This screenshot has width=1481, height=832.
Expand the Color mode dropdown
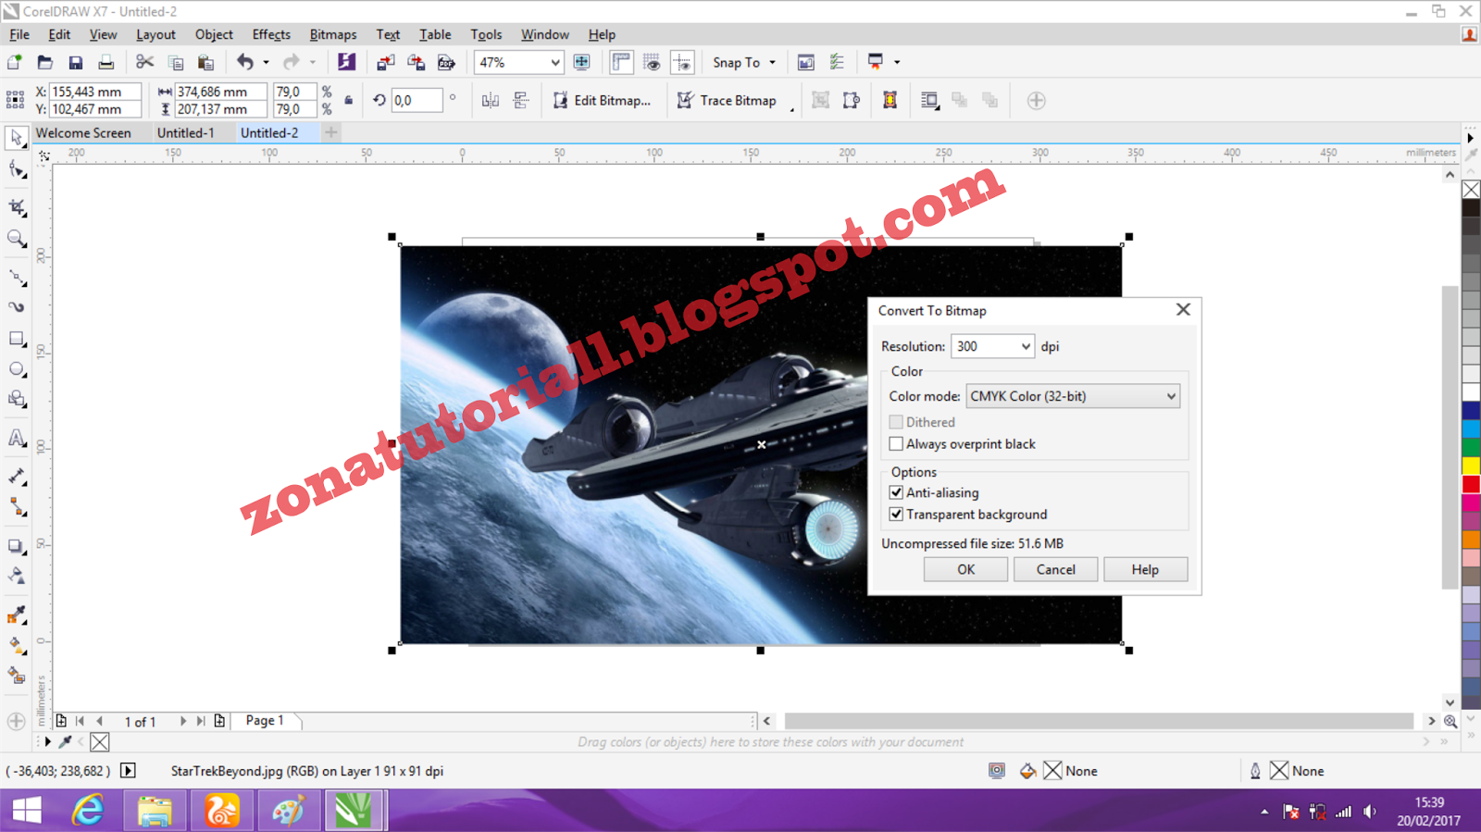(1171, 396)
